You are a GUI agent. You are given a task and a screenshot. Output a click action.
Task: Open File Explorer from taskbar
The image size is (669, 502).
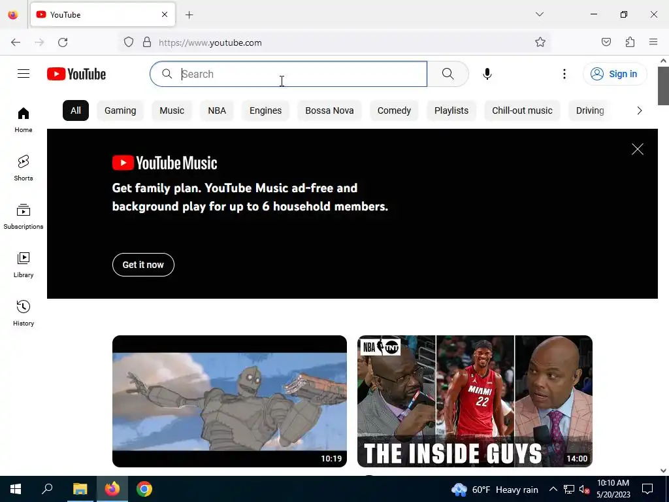(80, 489)
